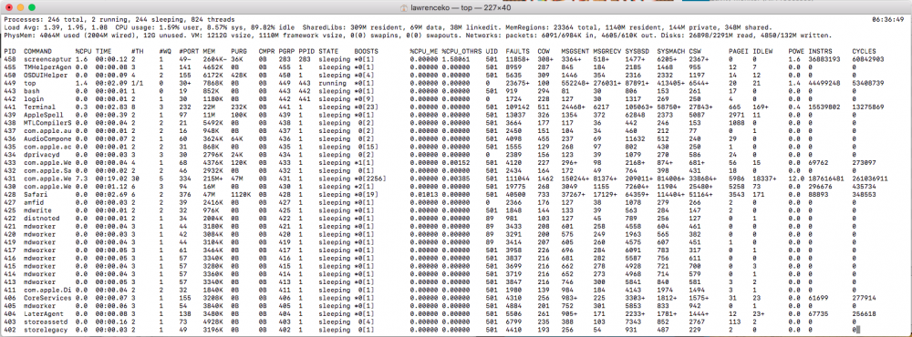Click the STATE column header
This screenshot has width=912, height=337.
point(327,51)
